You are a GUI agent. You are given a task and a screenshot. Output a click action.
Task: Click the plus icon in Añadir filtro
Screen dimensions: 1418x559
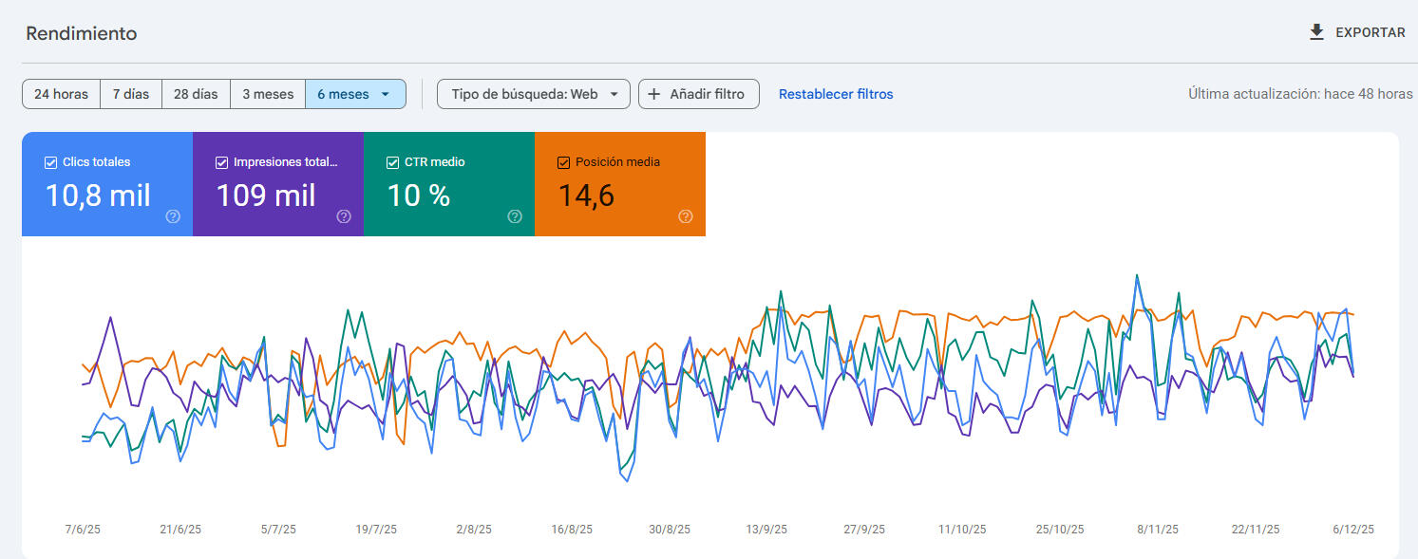653,94
